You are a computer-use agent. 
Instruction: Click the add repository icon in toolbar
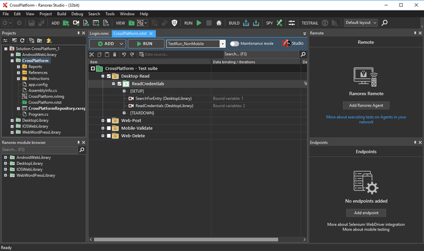[x=96, y=23]
